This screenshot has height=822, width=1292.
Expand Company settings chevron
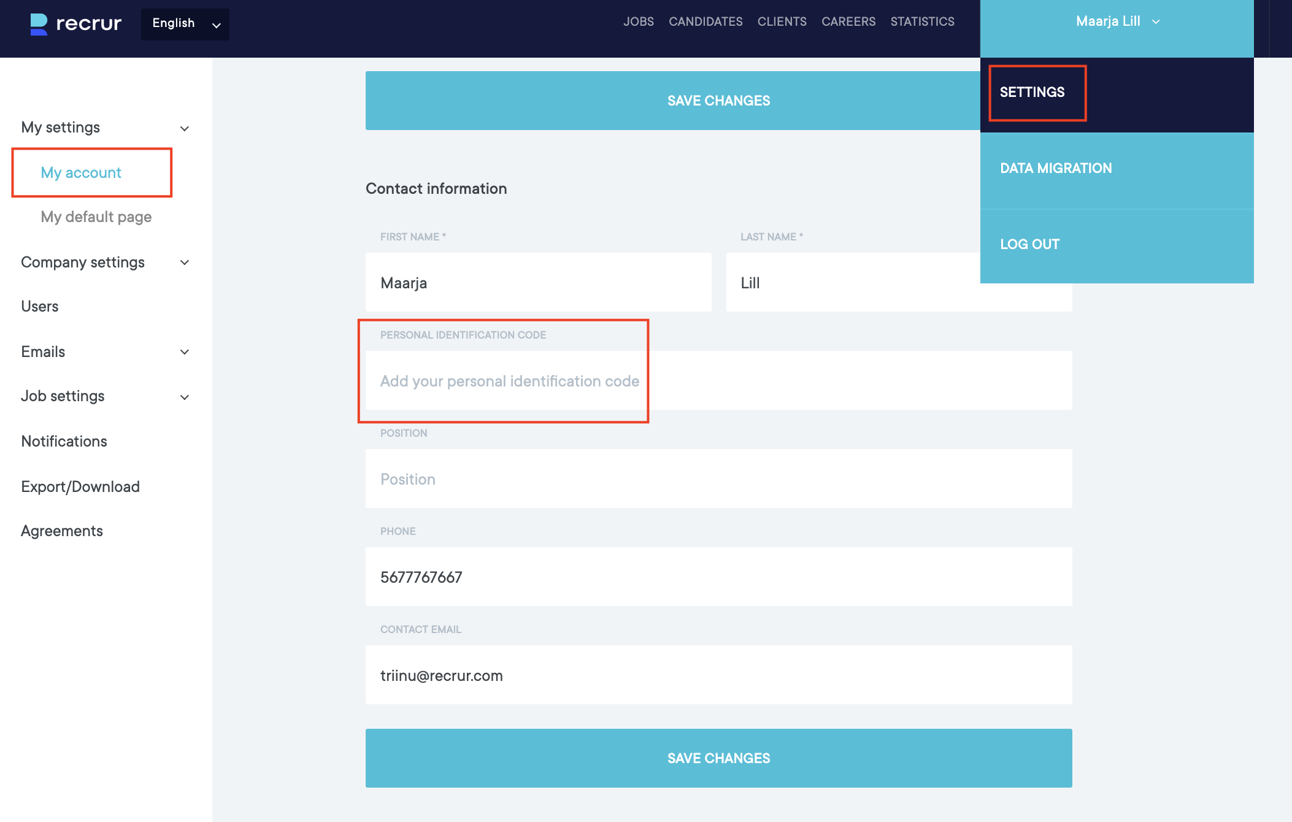(184, 263)
